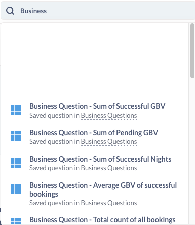This screenshot has width=195, height=225.
Task: Click table icon for Sum of Pending GBV
Action: [x=16, y=136]
